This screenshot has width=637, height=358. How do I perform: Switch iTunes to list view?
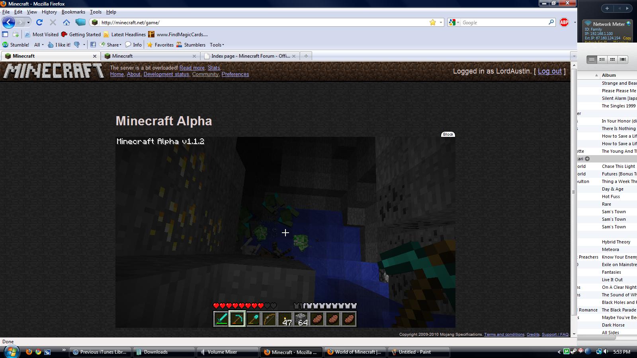592,59
